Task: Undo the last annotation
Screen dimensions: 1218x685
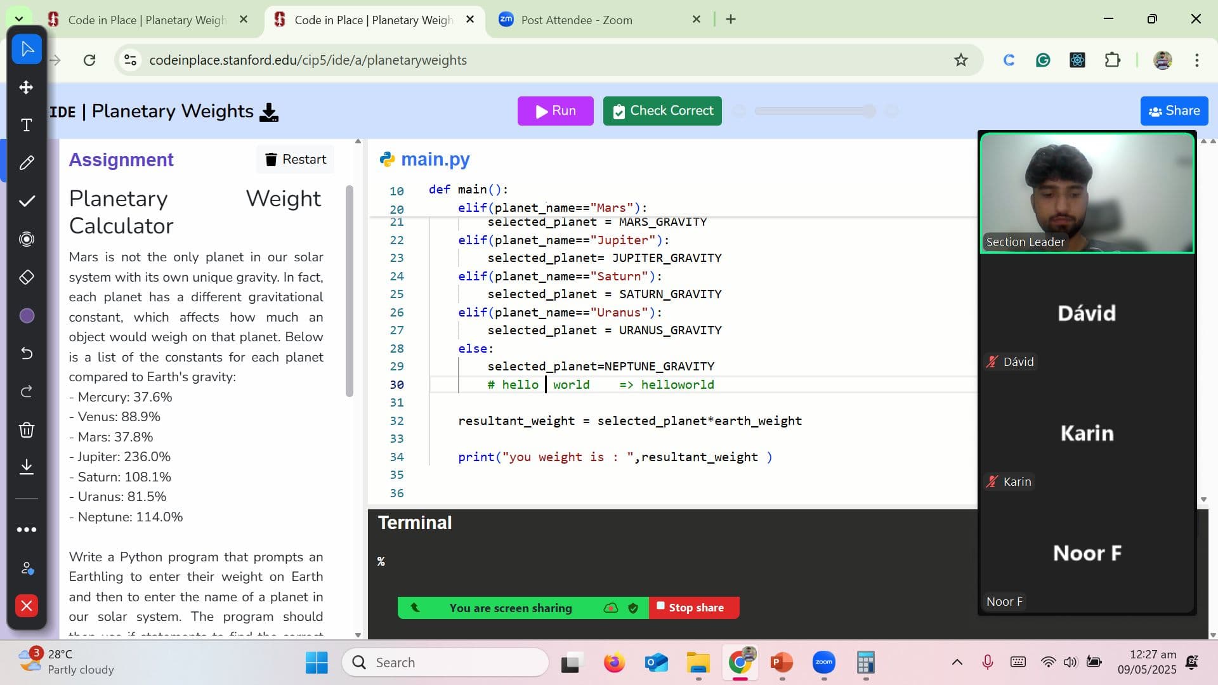Action: pos(26,353)
